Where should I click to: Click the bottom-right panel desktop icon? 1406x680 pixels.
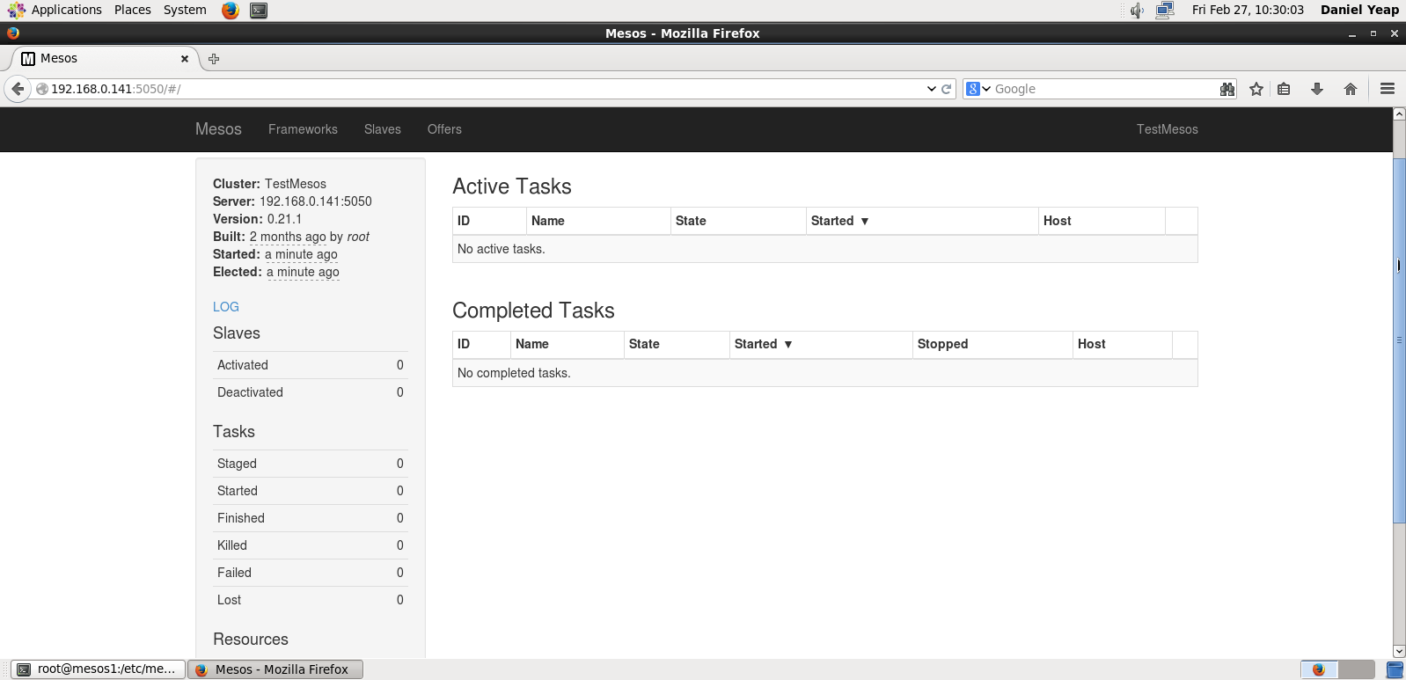[1395, 669]
